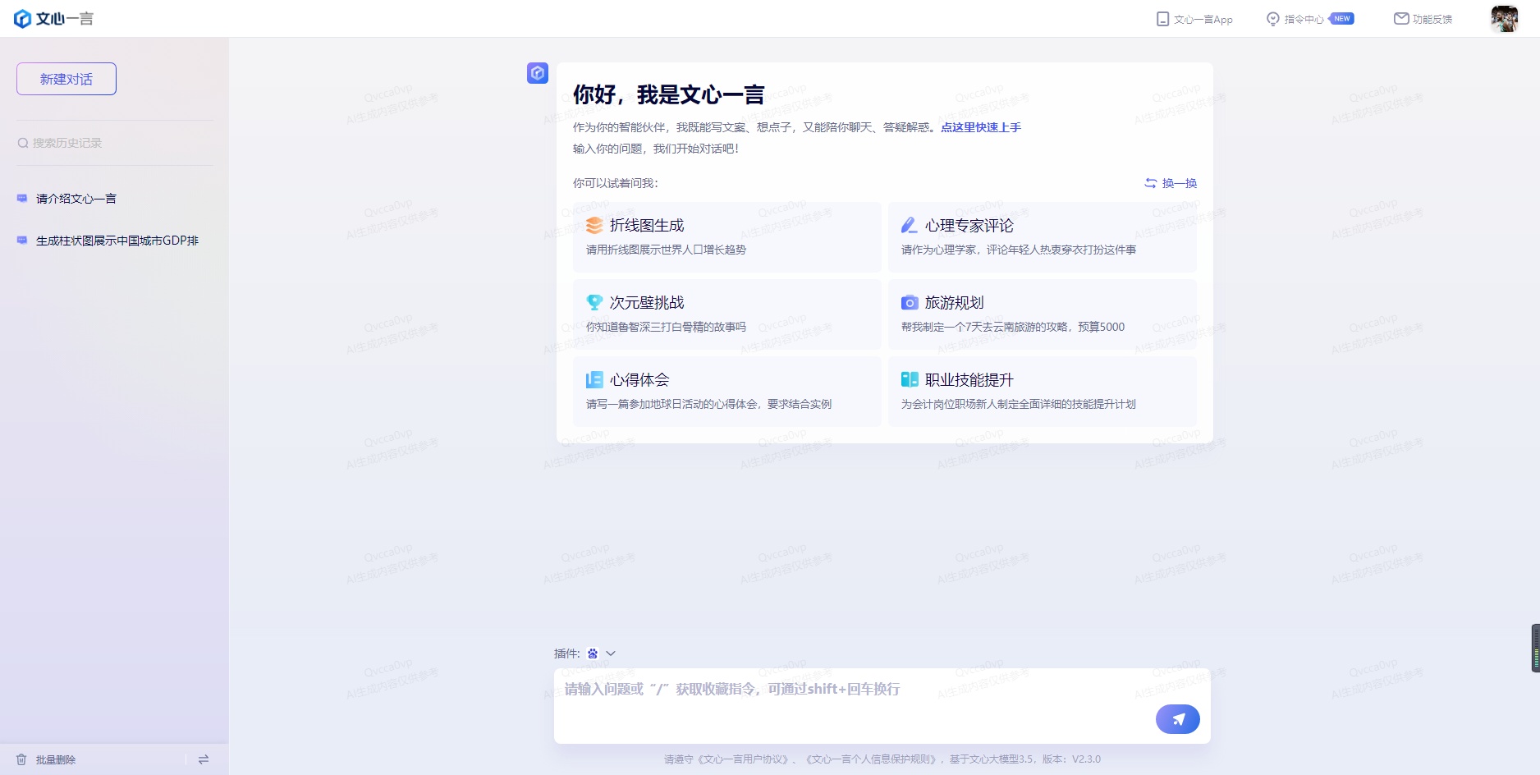This screenshot has width=1540, height=775.
Task: Click the 点这里快速上手 quick start link
Action: tap(980, 127)
